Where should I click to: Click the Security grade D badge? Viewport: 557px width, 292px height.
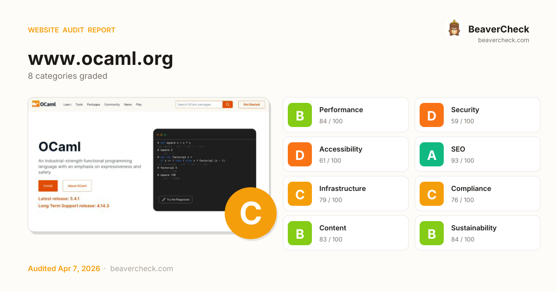coord(432,115)
